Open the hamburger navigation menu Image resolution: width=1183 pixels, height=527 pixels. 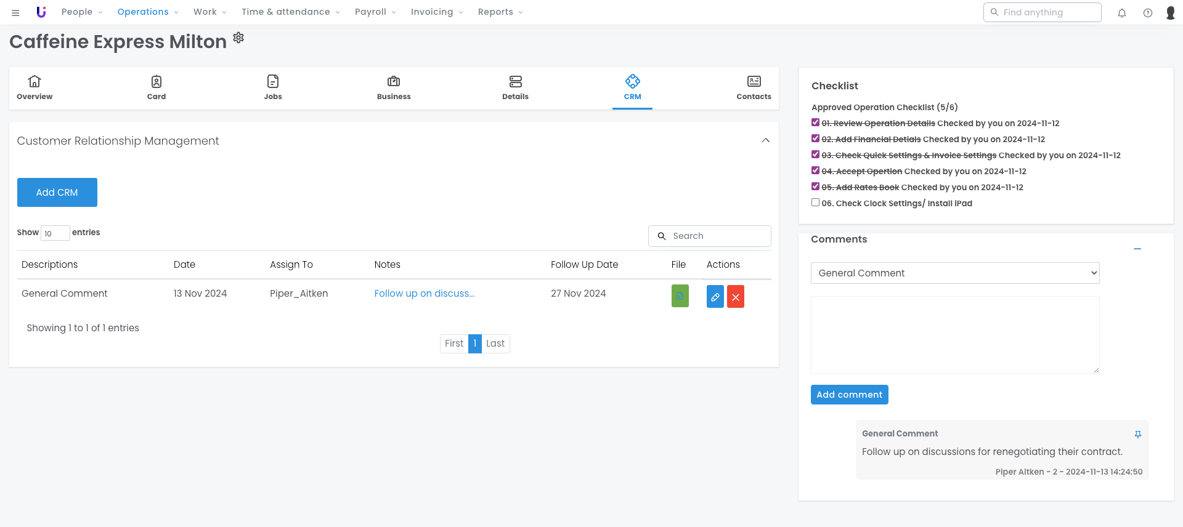tap(15, 12)
